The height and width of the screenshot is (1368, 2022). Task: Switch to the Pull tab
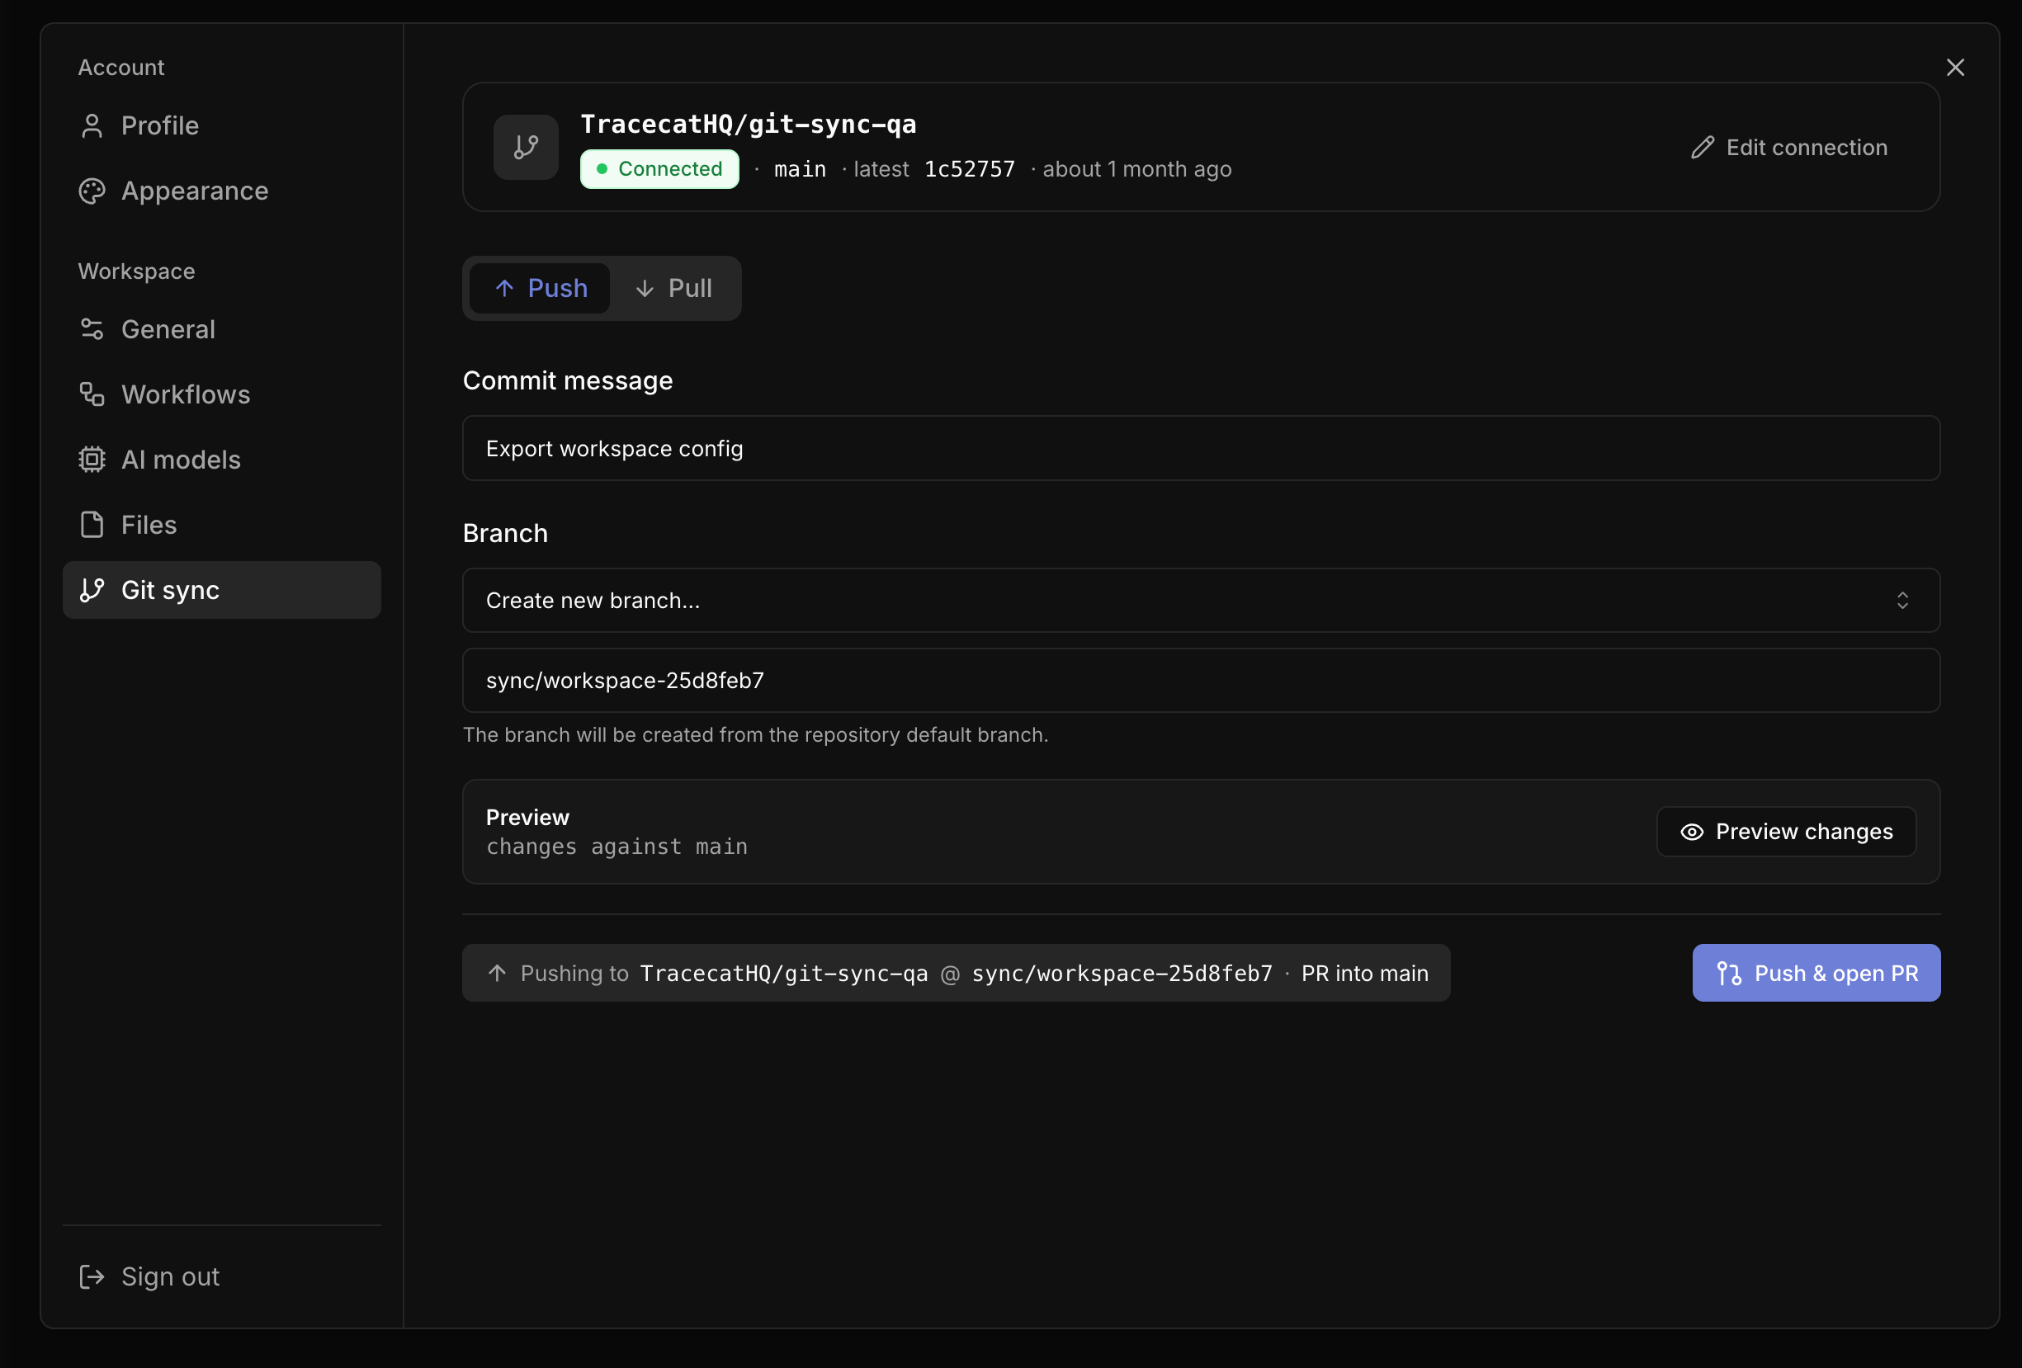(x=673, y=289)
